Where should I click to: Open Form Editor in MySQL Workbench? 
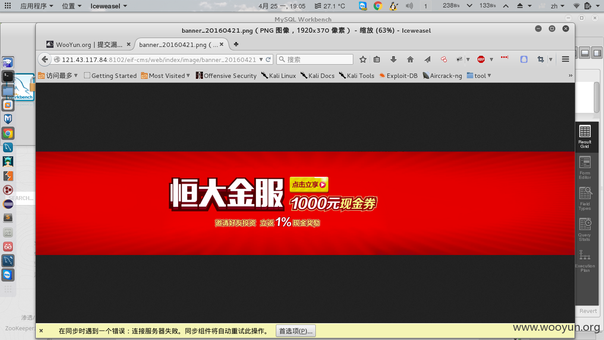pos(585,168)
